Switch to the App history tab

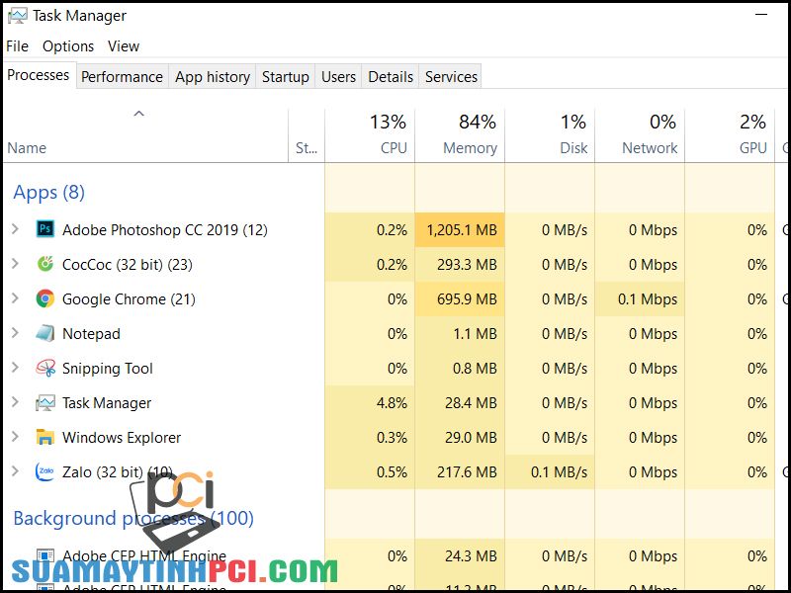(213, 77)
